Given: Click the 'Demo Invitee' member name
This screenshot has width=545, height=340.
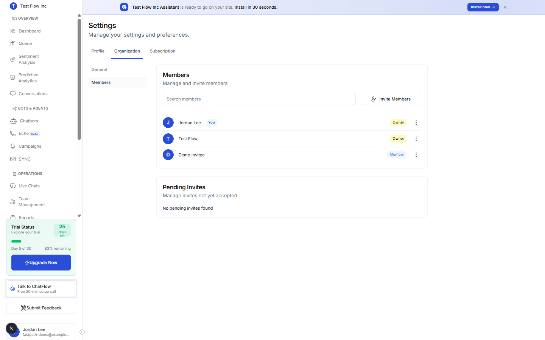Looking at the screenshot, I should (192, 155).
